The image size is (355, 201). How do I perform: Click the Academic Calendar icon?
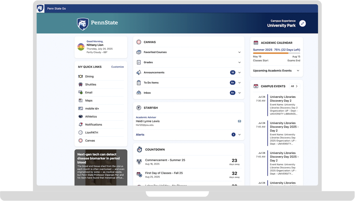click(256, 43)
